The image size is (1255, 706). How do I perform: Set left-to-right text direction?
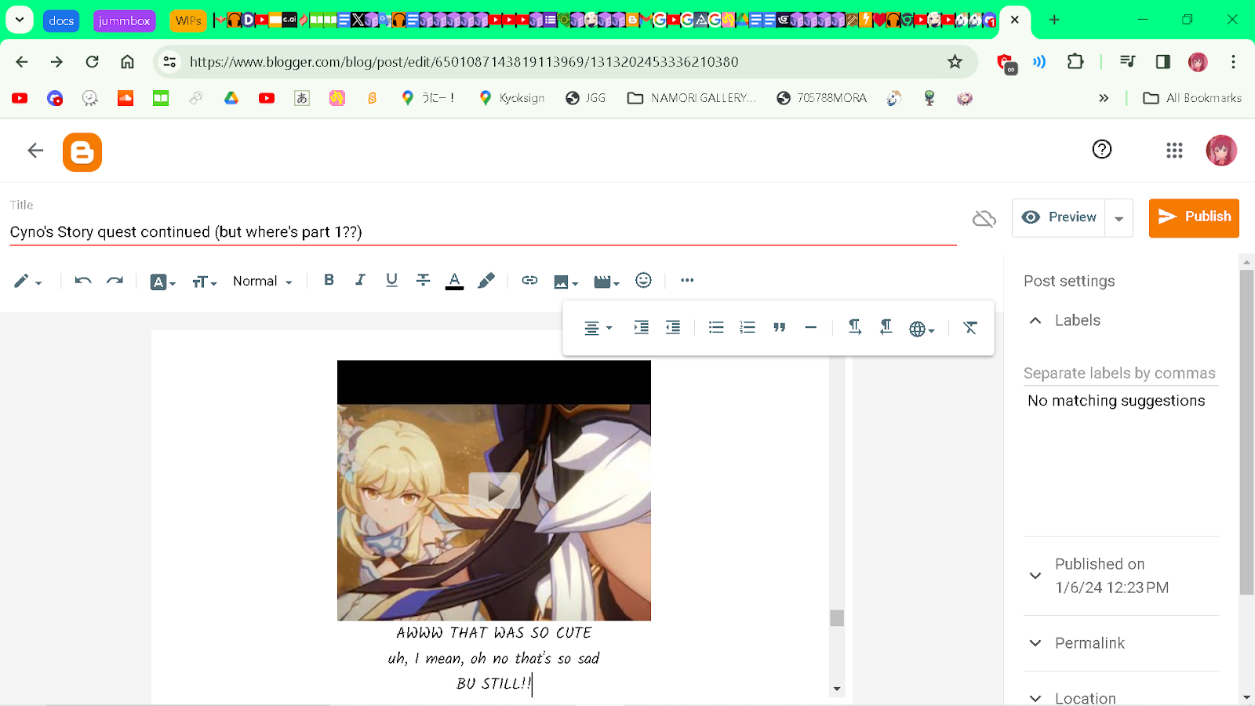pyautogui.click(x=854, y=327)
